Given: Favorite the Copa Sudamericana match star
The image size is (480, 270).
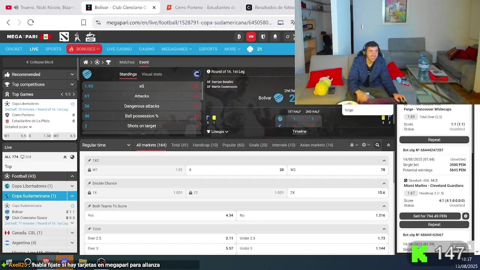Looking at the screenshot, I should pyautogui.click(x=73, y=206).
